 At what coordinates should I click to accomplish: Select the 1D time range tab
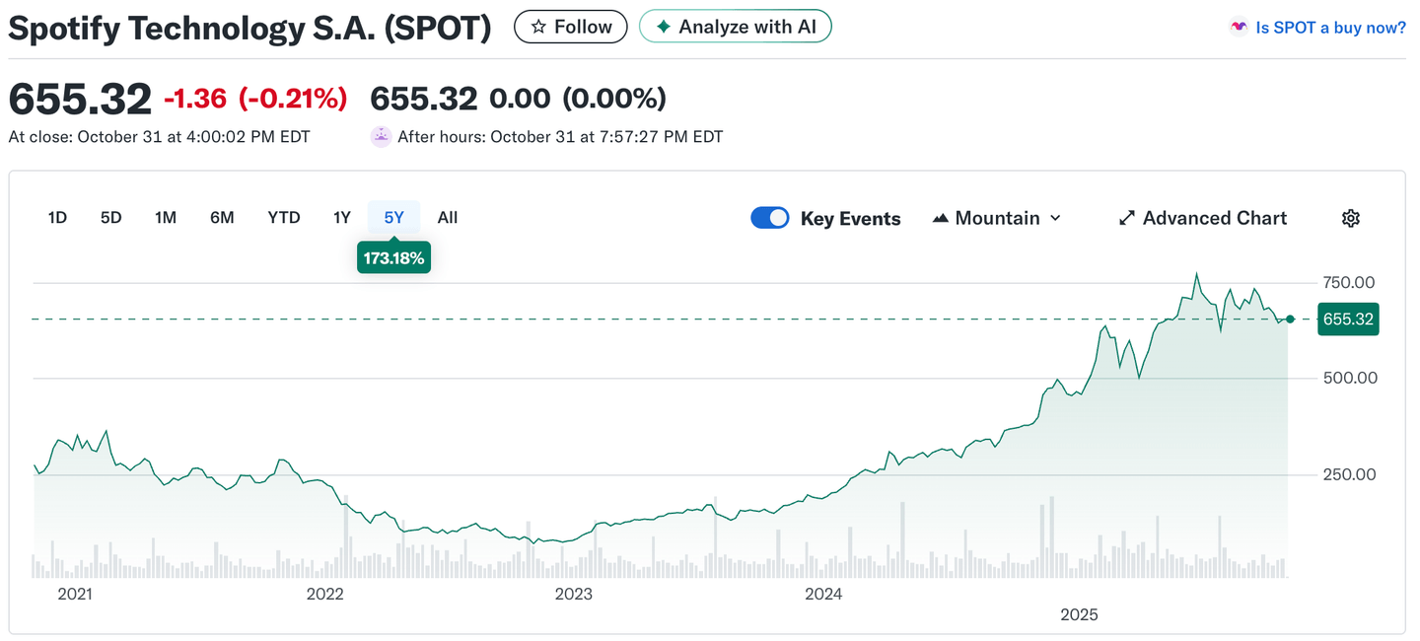coord(57,217)
